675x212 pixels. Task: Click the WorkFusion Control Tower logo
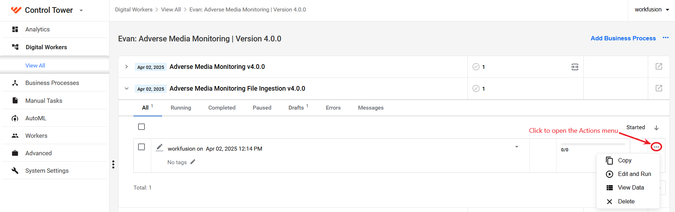[16, 10]
